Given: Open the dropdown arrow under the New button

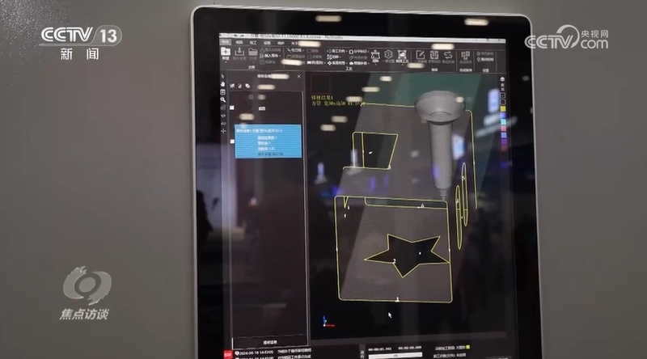Looking at the screenshot, I should 226,60.
